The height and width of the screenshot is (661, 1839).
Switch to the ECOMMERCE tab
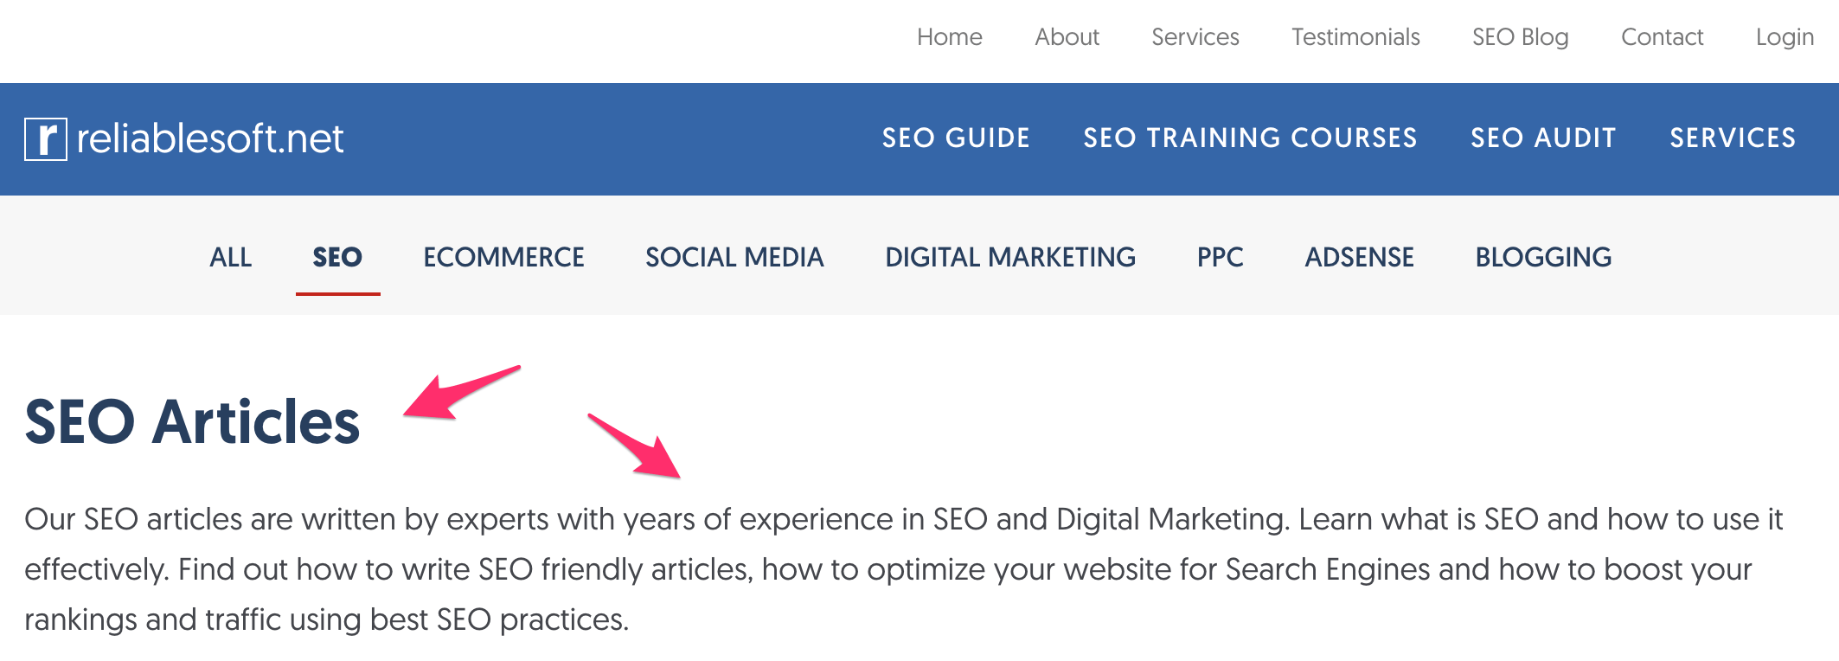click(503, 257)
